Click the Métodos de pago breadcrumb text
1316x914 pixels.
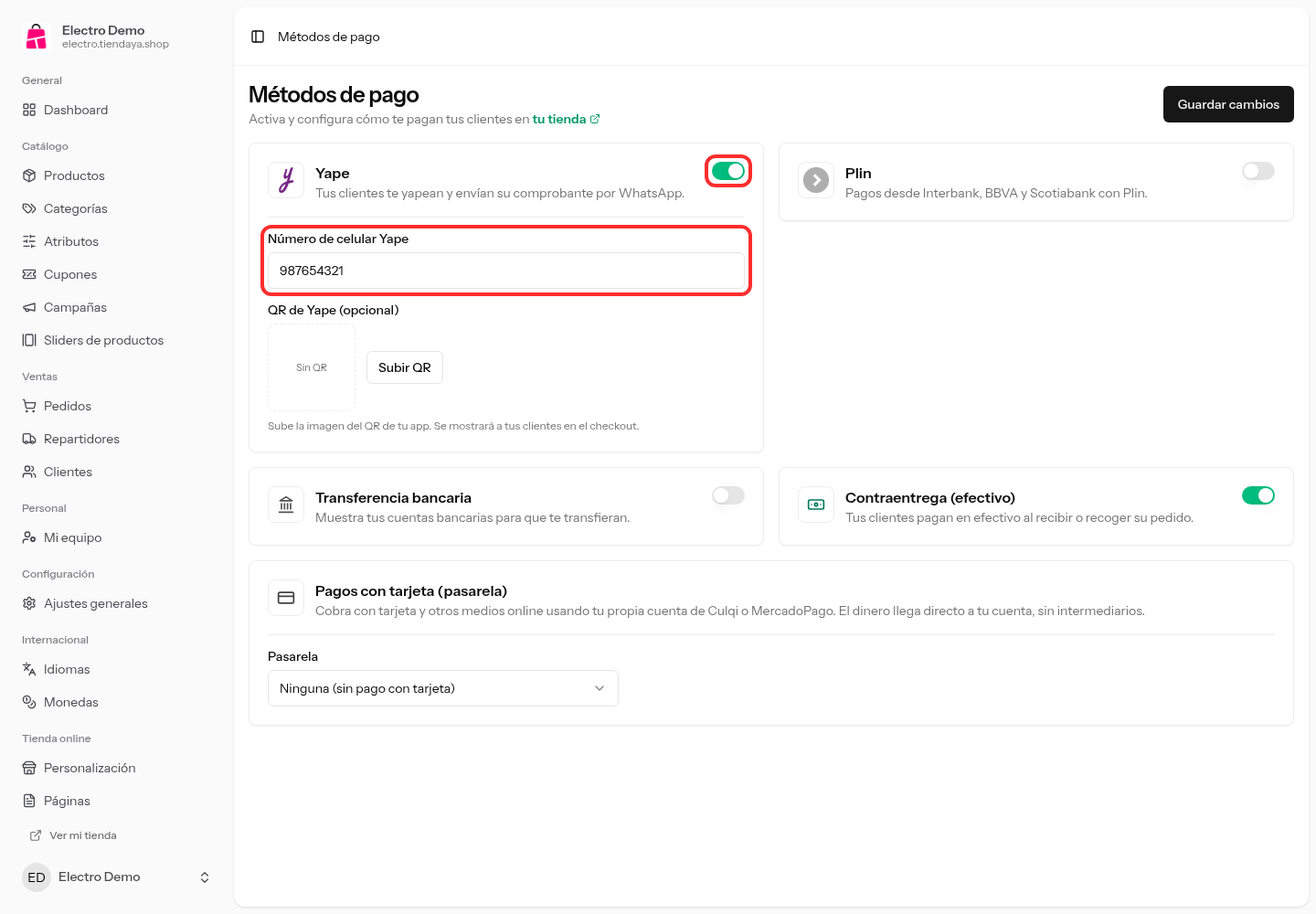[x=329, y=37]
